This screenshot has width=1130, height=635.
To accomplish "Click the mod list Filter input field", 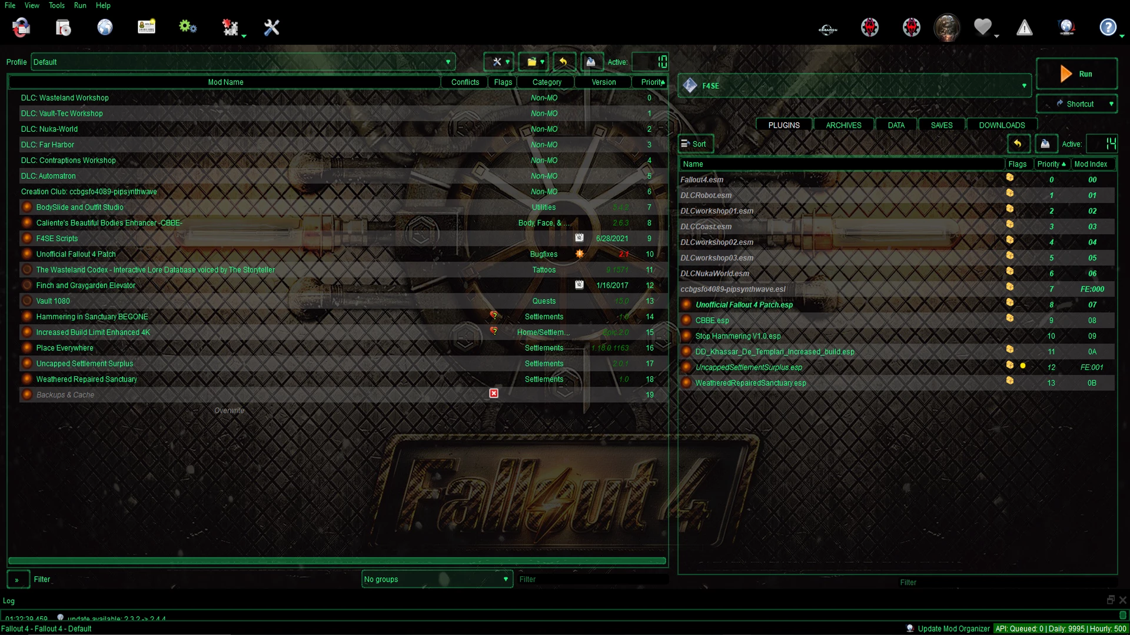I will [593, 579].
